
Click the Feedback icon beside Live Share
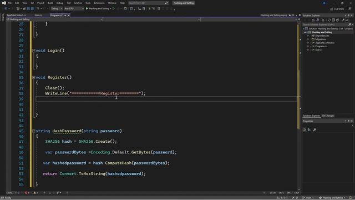(350, 9)
